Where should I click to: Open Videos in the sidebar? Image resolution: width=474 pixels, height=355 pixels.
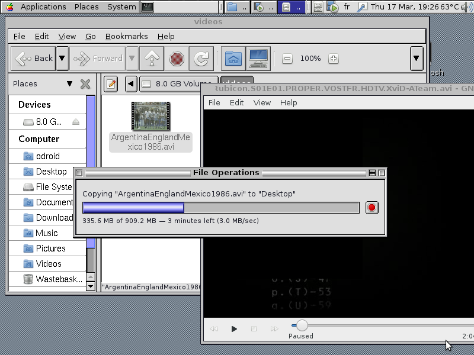[x=47, y=264]
